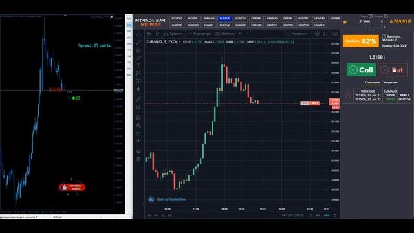The image size is (414, 233).
Task: Toggle magnet mode in drawing toolbar
Action: 138,118
